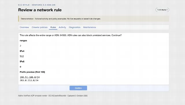Image resolution: width=185 pixels, height=105 pixels.
Task: Click the D.C Style XenForo 2.3 add-on subtitle
Action: pyautogui.click(x=37, y=5)
